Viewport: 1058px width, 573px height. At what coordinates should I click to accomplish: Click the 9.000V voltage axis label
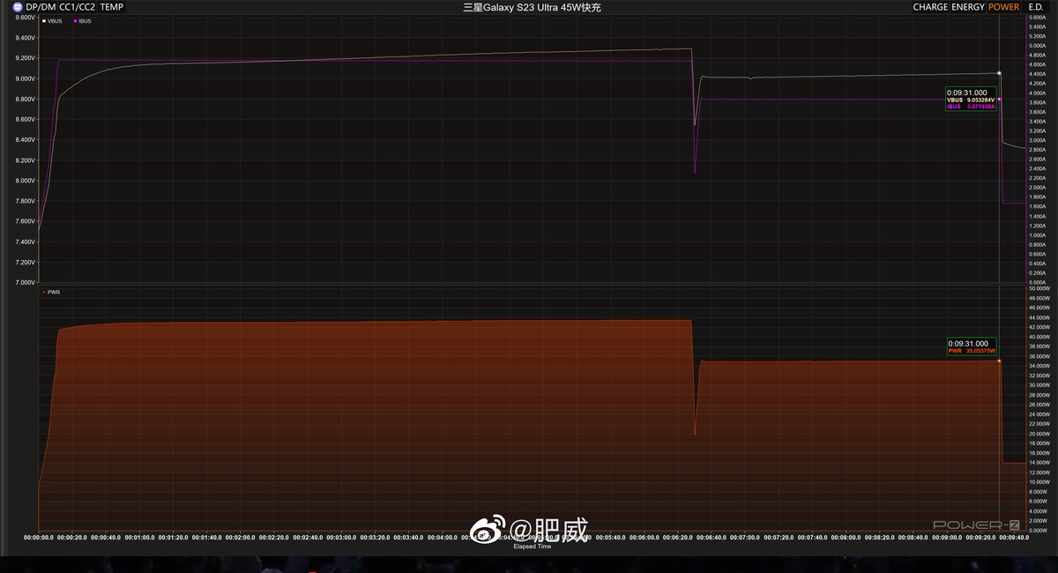25,78
